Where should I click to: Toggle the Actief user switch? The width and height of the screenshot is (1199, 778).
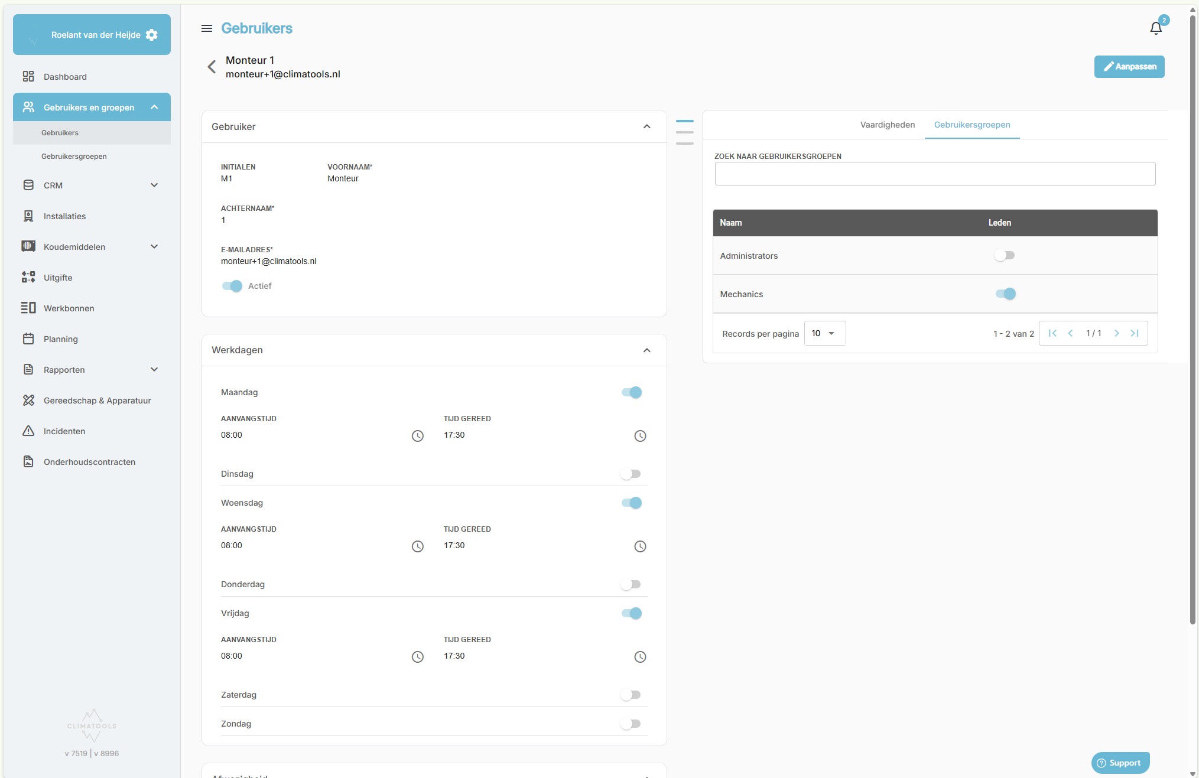coord(232,286)
